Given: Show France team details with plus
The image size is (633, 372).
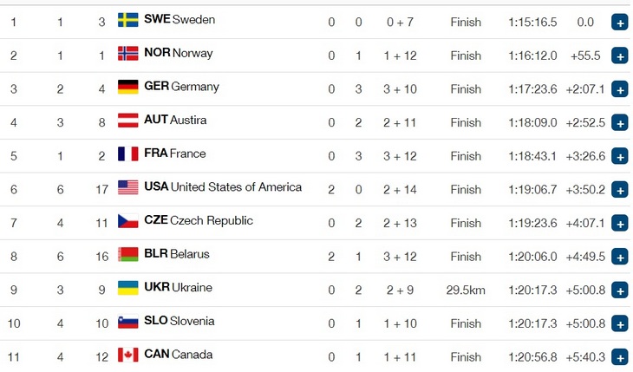Looking at the screenshot, I should (620, 156).
